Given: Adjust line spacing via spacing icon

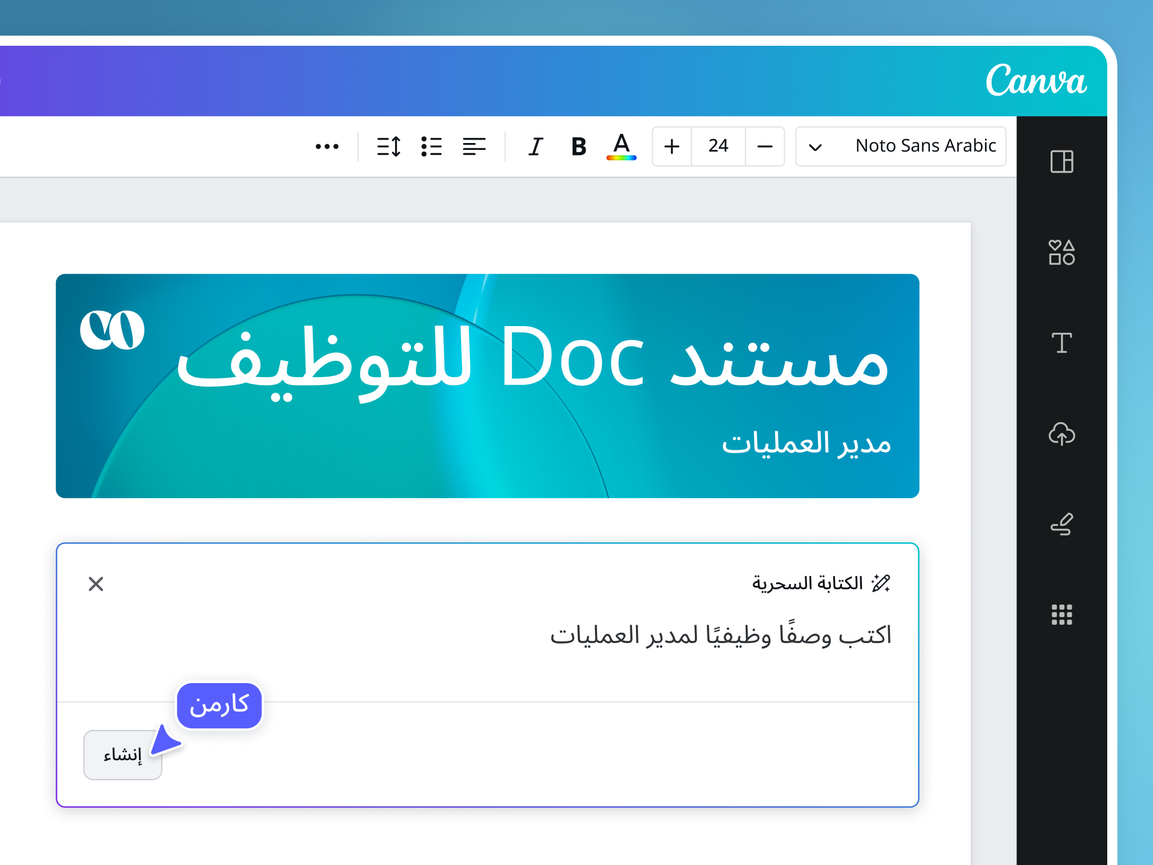Looking at the screenshot, I should [388, 146].
